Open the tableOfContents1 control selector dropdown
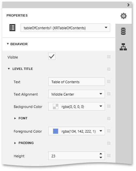This screenshot has height=171, width=136. coord(65,28)
